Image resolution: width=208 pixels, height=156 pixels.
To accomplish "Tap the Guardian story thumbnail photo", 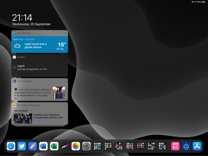I will (59, 93).
